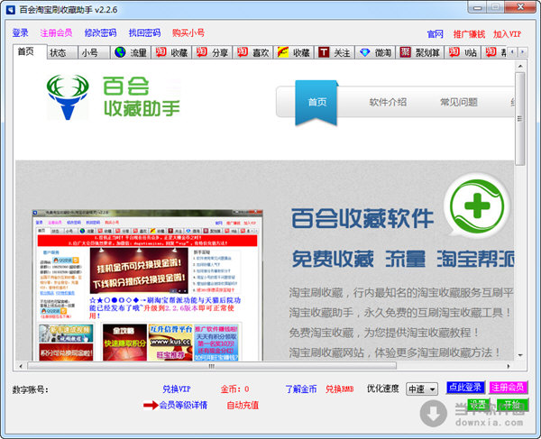Click the 自动充值 link
This screenshot has width=541, height=439.
[243, 406]
